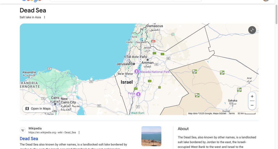
Task: Click the Google logo
Action: [31, 1]
